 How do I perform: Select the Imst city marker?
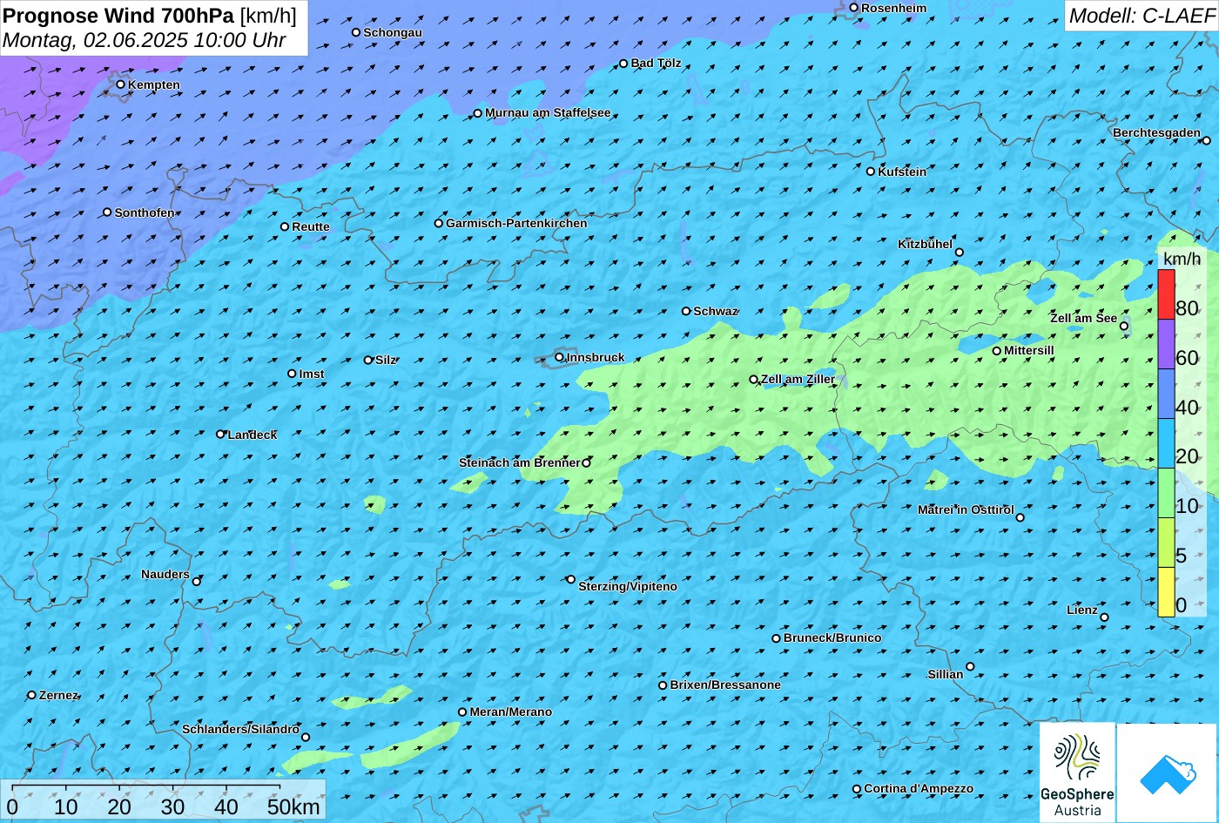click(292, 374)
